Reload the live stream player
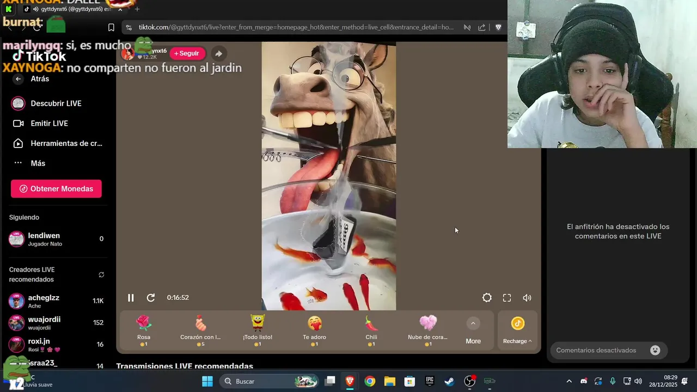This screenshot has height=392, width=697. (x=151, y=298)
